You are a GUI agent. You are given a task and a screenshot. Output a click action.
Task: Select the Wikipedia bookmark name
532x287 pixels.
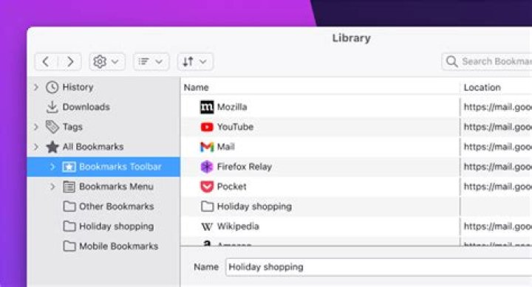pyautogui.click(x=238, y=227)
